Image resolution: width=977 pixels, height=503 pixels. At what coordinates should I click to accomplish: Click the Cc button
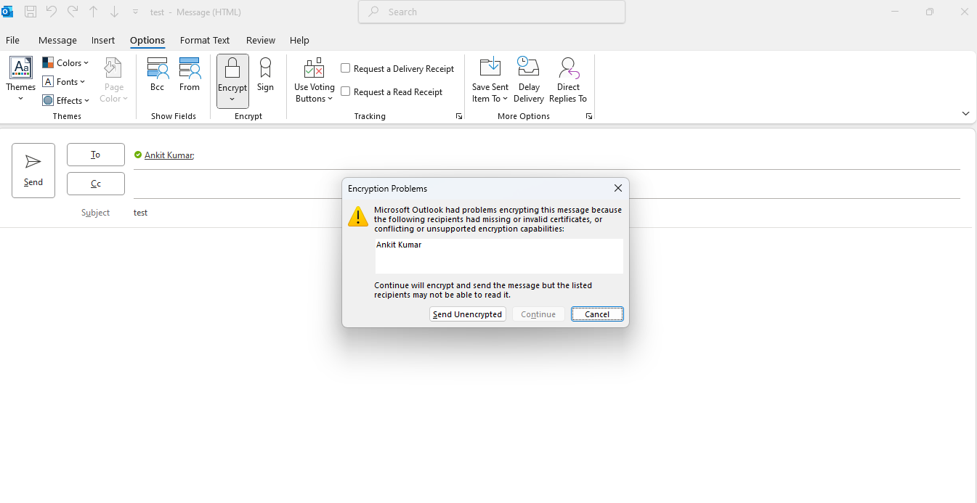(x=96, y=184)
